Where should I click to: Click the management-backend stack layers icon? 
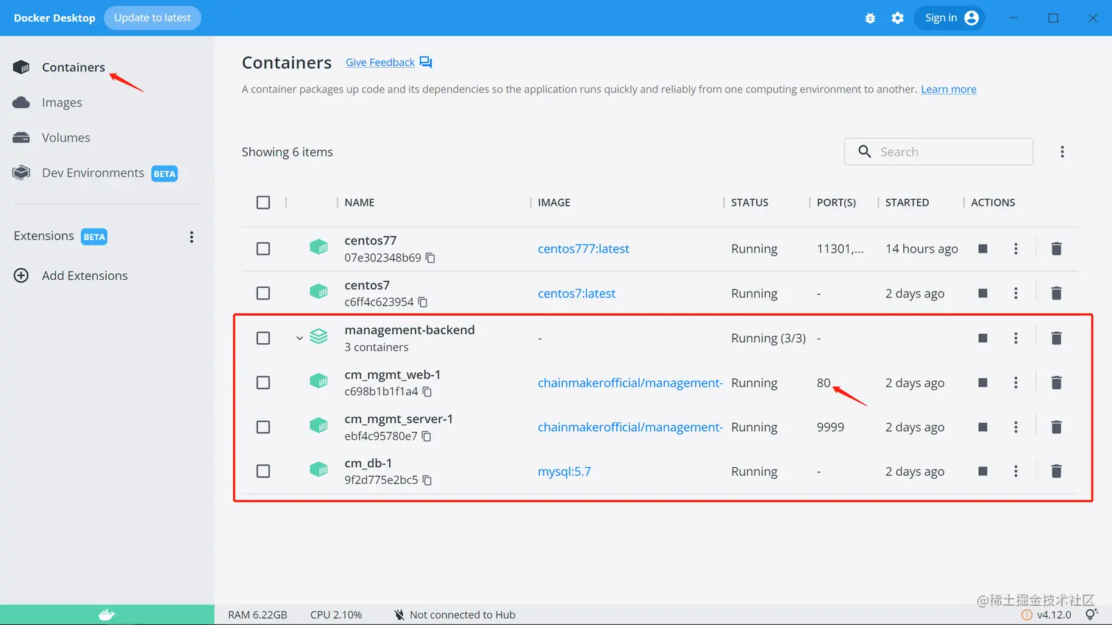[x=318, y=336]
